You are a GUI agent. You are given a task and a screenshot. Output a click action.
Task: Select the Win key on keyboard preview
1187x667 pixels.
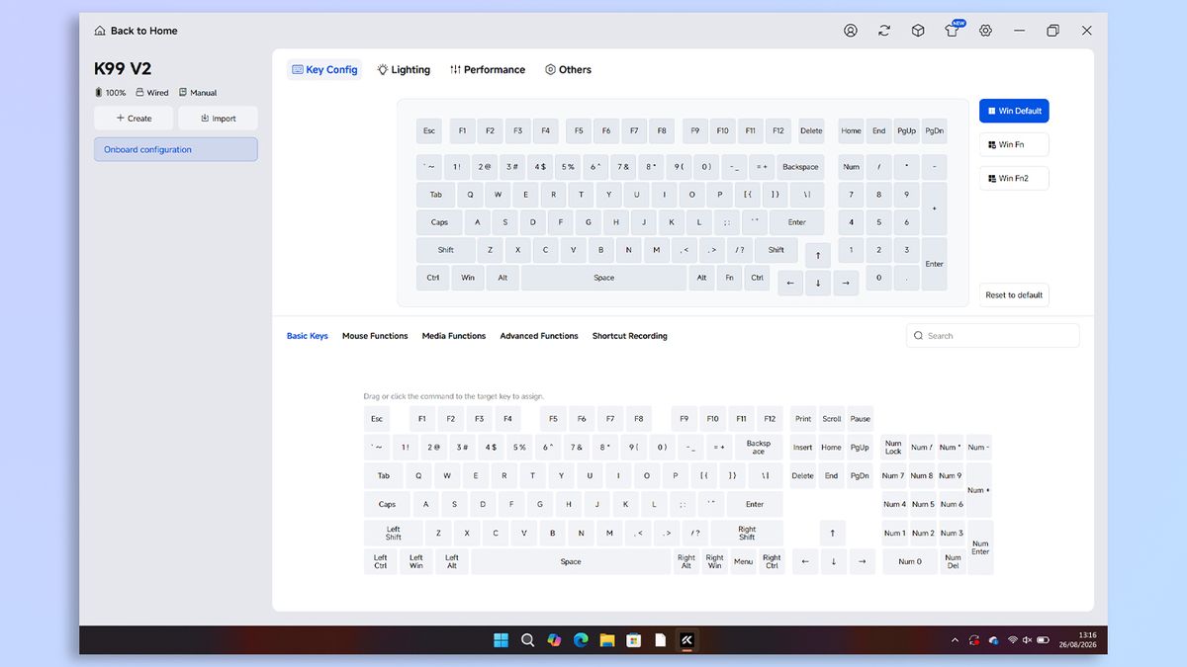click(x=468, y=278)
